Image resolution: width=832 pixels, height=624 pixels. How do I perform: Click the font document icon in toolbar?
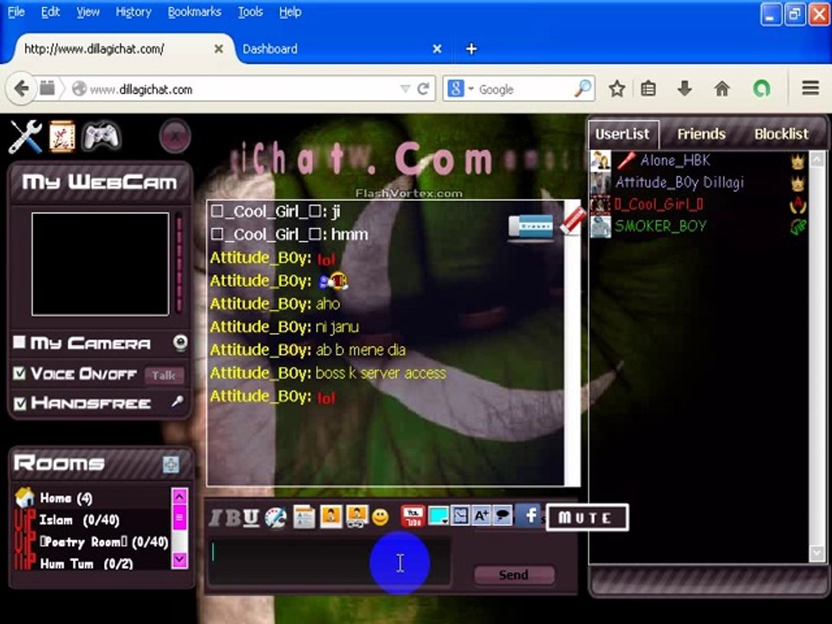(304, 517)
